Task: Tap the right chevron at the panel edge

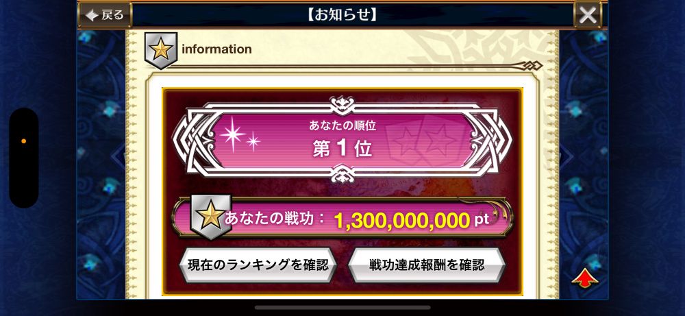Action: tap(566, 156)
